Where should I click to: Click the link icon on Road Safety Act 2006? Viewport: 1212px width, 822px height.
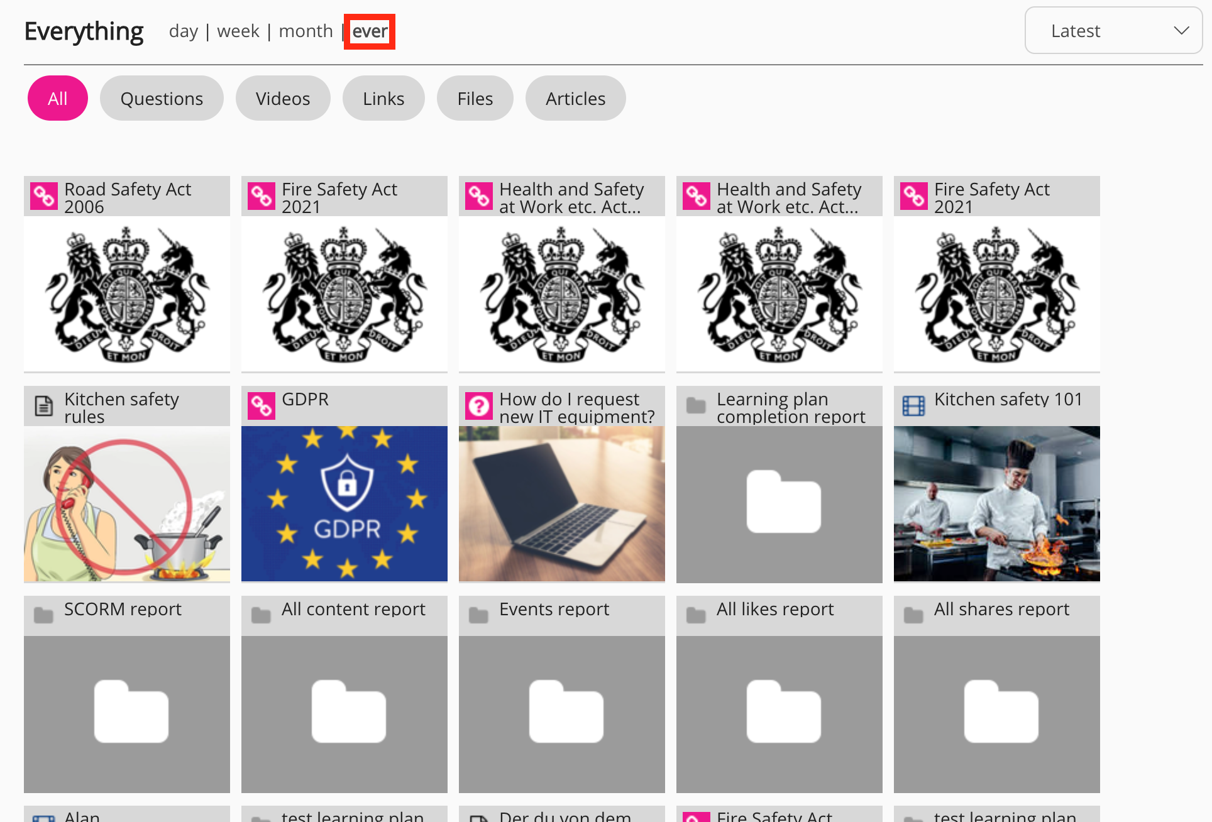(44, 197)
